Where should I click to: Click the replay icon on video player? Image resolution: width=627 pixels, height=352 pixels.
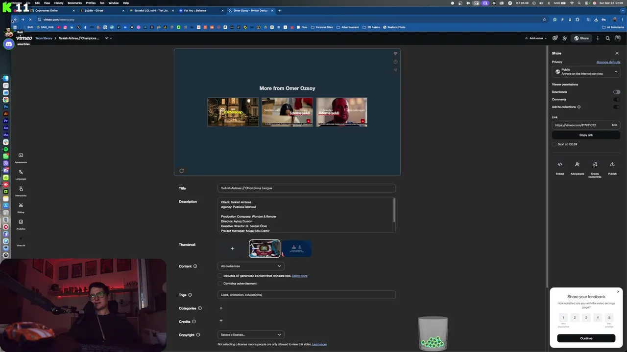(x=182, y=171)
